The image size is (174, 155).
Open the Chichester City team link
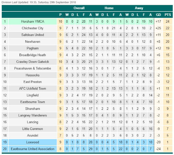pyautogui.click(x=33, y=28)
